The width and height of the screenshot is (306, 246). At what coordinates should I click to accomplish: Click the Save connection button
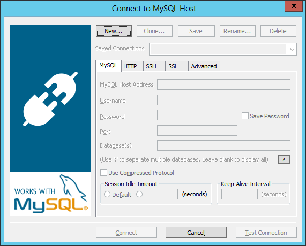pyautogui.click(x=196, y=31)
